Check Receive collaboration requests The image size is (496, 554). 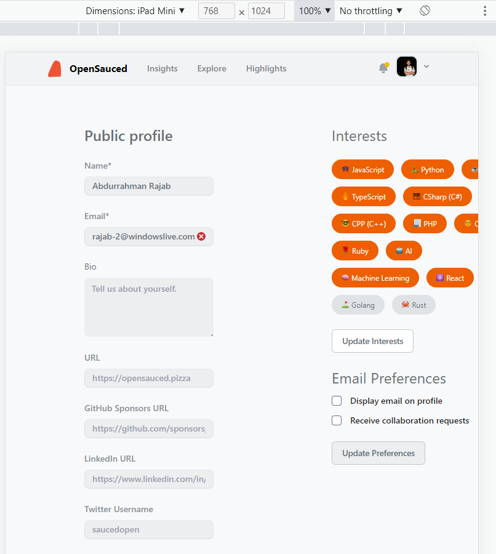[337, 420]
